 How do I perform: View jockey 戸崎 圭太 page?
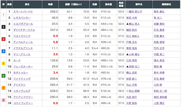tap(132, 42)
